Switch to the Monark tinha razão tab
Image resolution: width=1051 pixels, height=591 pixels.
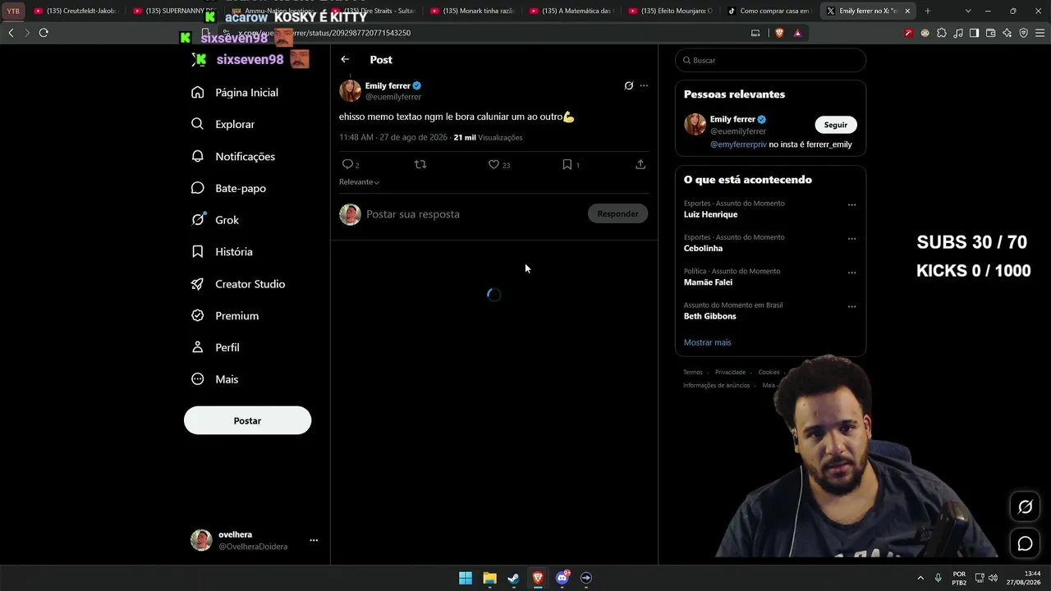point(473,11)
